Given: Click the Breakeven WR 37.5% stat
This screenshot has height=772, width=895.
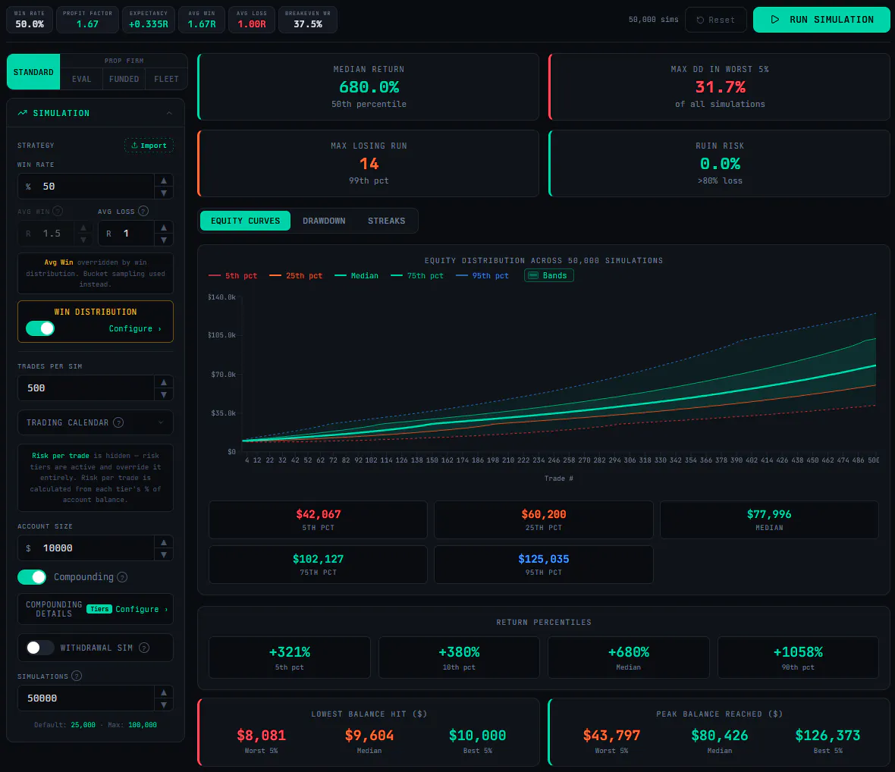Looking at the screenshot, I should pos(308,20).
